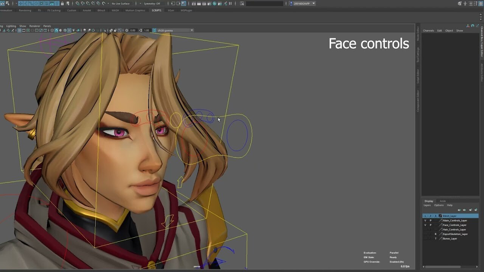Click the lock selection padlock icon

pyautogui.click(x=62, y=3)
